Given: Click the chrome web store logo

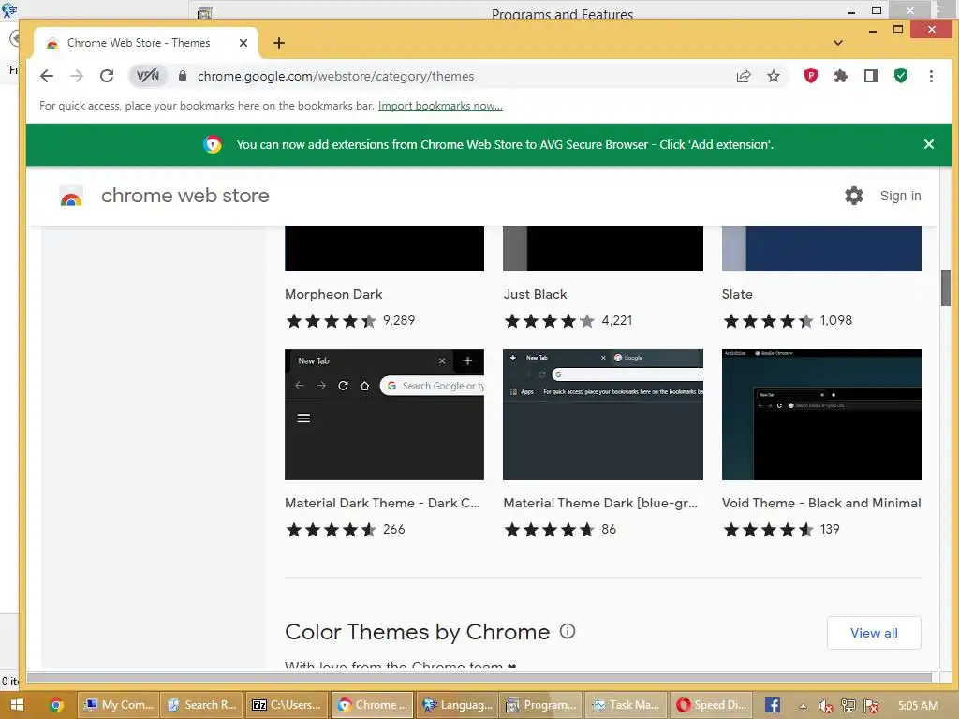Looking at the screenshot, I should coord(71,197).
